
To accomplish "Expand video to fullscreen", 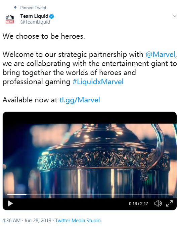I will pyautogui.click(x=169, y=203).
